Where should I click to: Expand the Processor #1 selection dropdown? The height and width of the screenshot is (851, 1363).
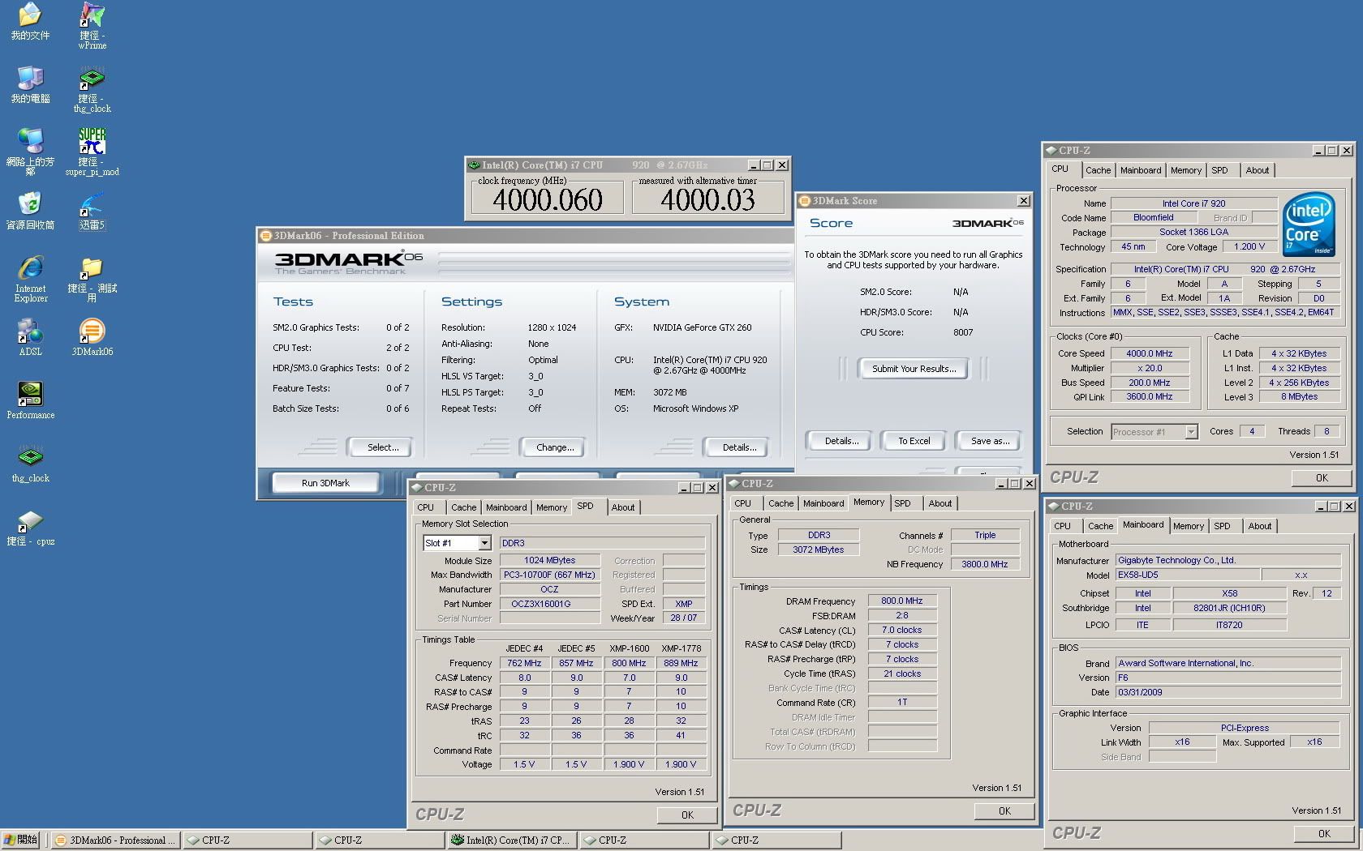[1190, 432]
